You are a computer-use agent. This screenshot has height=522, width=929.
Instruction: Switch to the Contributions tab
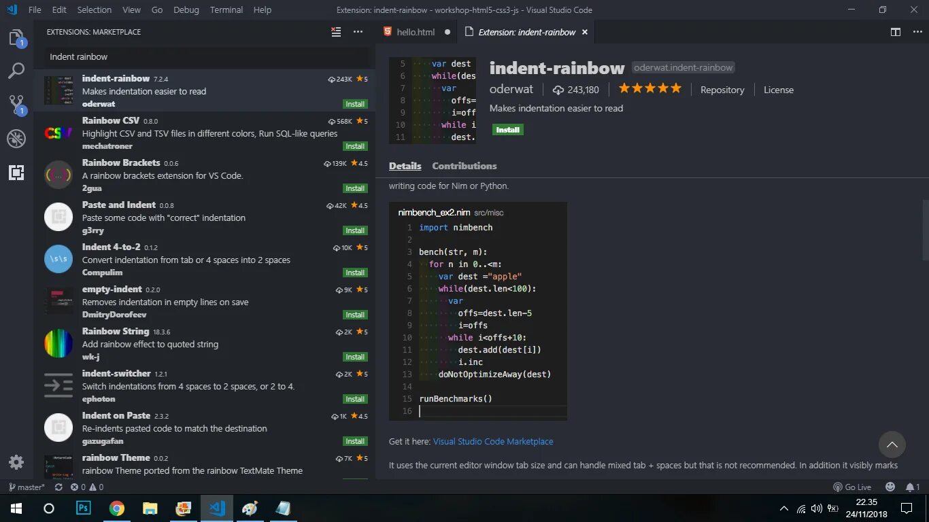coord(464,166)
